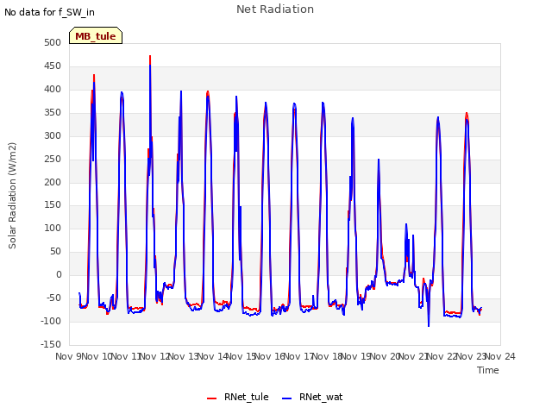Click the lowest dip near Nov 21
Image resolution: width=552 pixels, height=414 pixels.
429,326
